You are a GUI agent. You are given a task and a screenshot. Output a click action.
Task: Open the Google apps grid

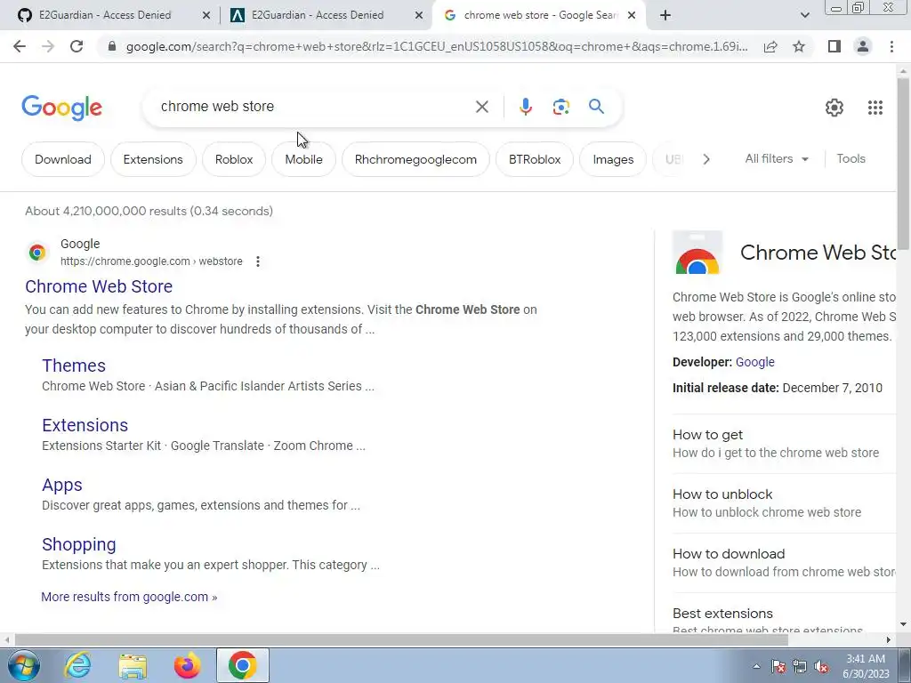tap(875, 108)
